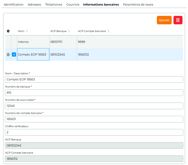Click the Chiffre vérificateur field
The height and width of the screenshot is (165, 188).
pyautogui.click(x=94, y=132)
